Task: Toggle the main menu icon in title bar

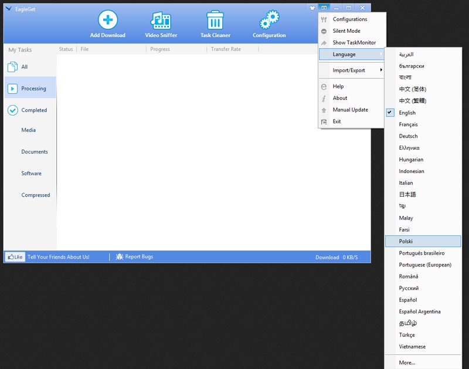Action: coord(324,8)
